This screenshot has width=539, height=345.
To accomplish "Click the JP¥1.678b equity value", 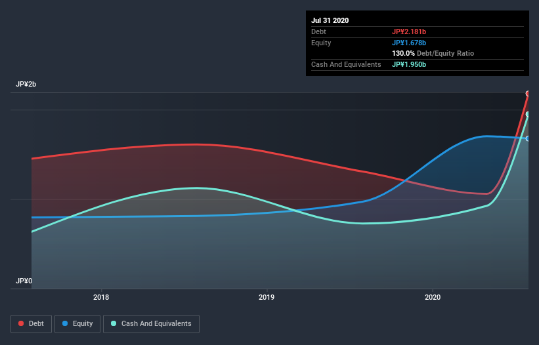I will tap(409, 43).
